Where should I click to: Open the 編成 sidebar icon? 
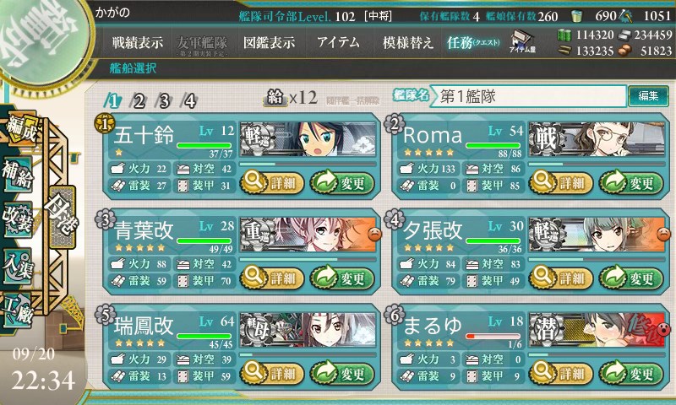click(x=20, y=127)
